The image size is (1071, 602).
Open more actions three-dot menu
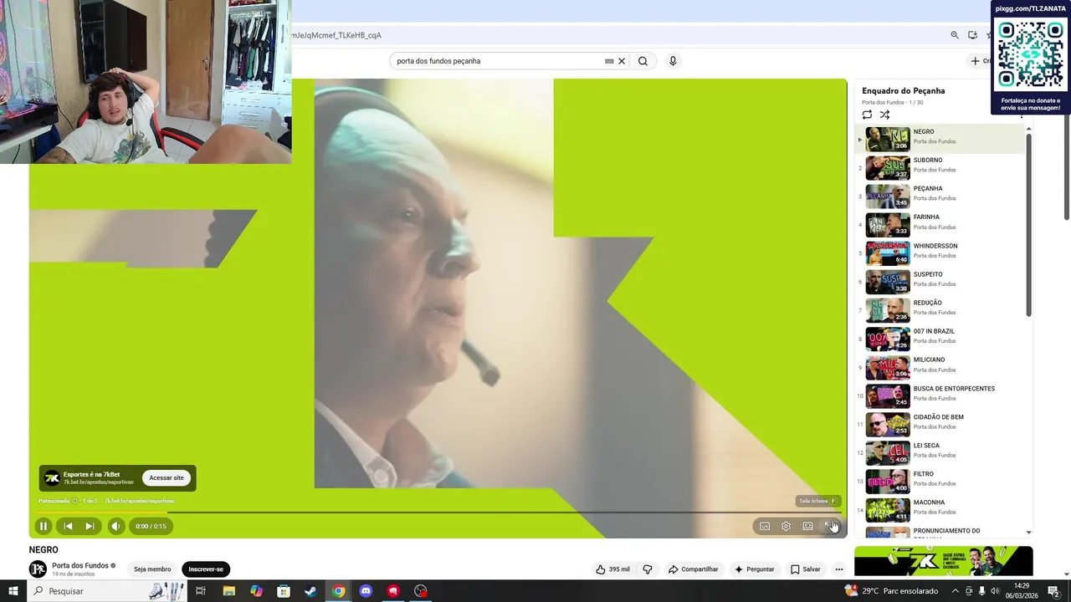pos(839,569)
